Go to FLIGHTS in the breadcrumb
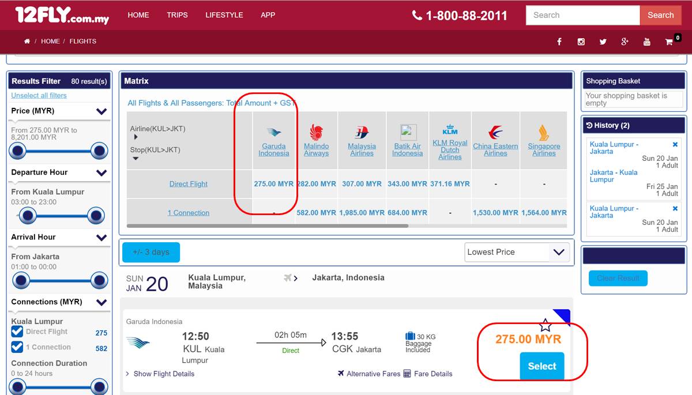This screenshot has width=692, height=395. pyautogui.click(x=83, y=42)
